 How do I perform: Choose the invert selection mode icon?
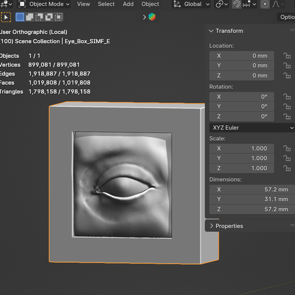tap(49, 17)
